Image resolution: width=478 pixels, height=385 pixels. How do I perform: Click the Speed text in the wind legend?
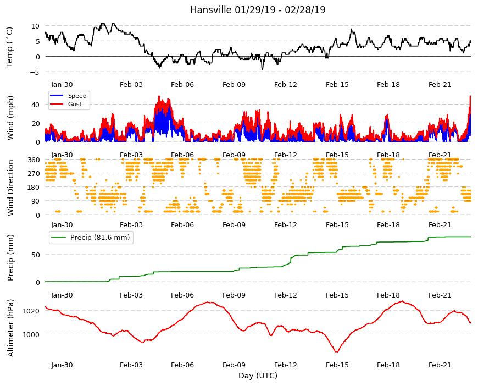click(x=77, y=96)
